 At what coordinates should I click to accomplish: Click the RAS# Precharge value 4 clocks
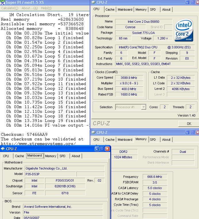[155, 199]
